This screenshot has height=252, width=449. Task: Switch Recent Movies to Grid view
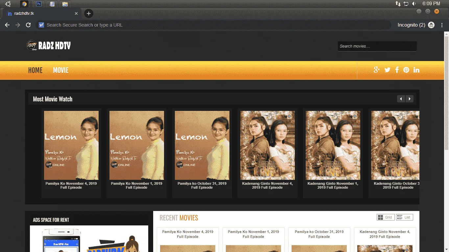click(x=386, y=217)
